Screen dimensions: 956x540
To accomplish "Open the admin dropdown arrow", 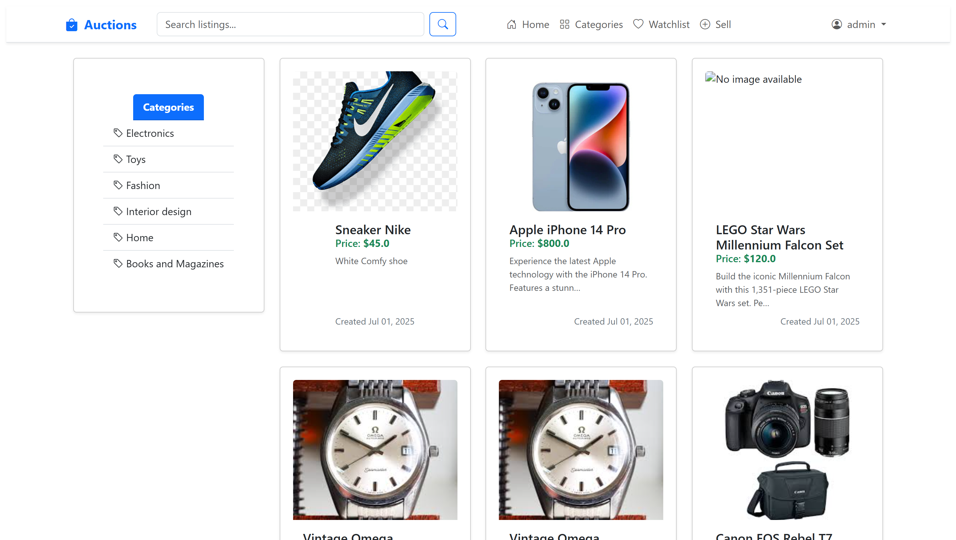I will click(x=884, y=25).
